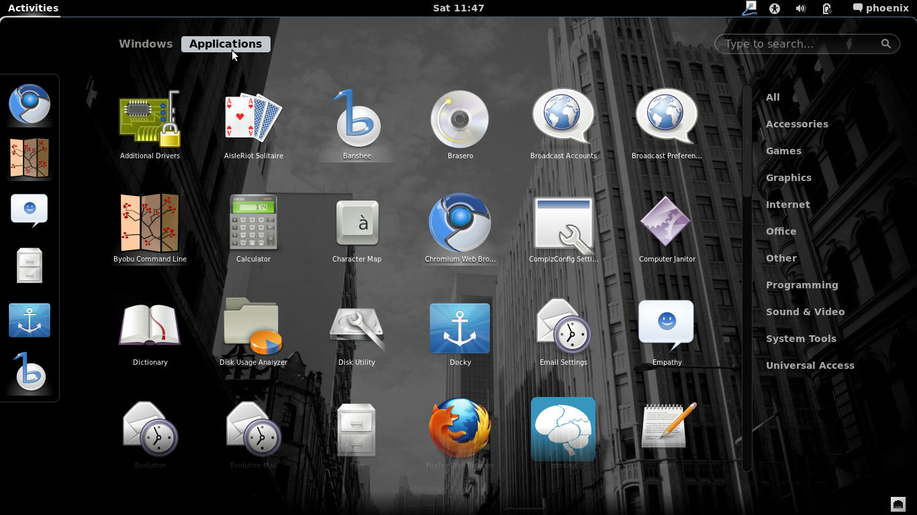Open Additional Drivers application
The width and height of the screenshot is (917, 515).
(150, 125)
